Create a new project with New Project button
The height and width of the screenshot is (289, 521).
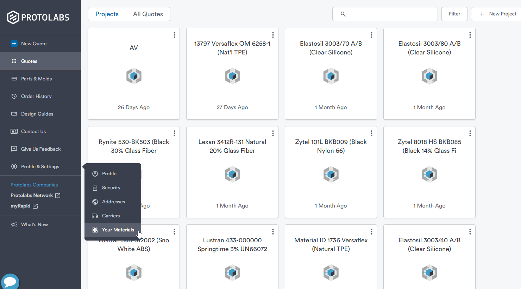[498, 14]
